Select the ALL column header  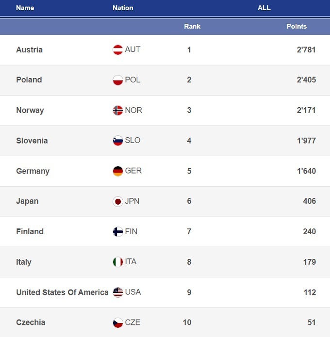click(264, 8)
